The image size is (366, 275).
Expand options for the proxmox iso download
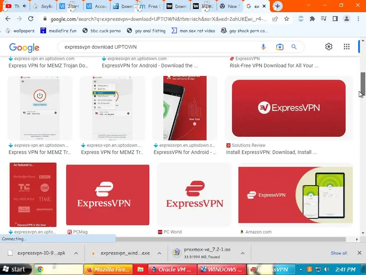point(243,253)
